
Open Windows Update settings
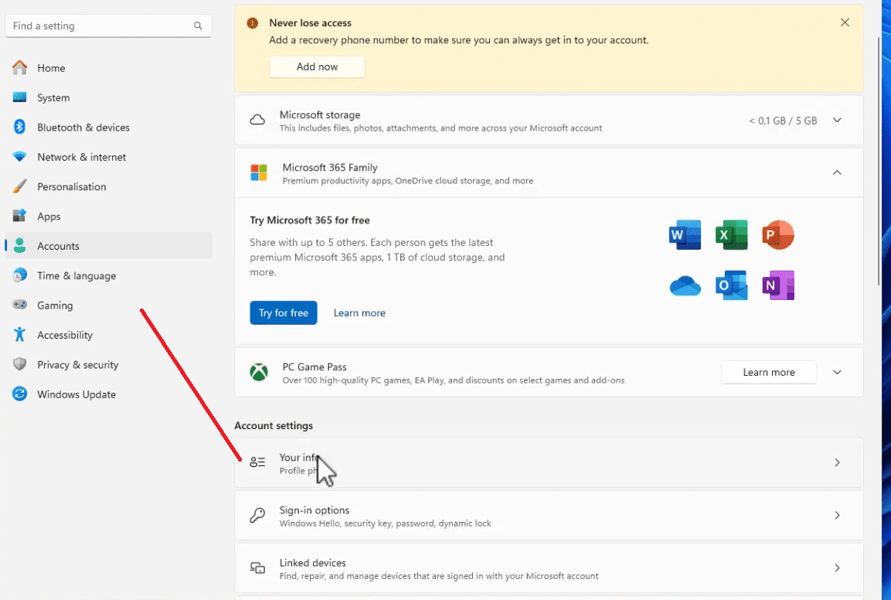(x=108, y=394)
